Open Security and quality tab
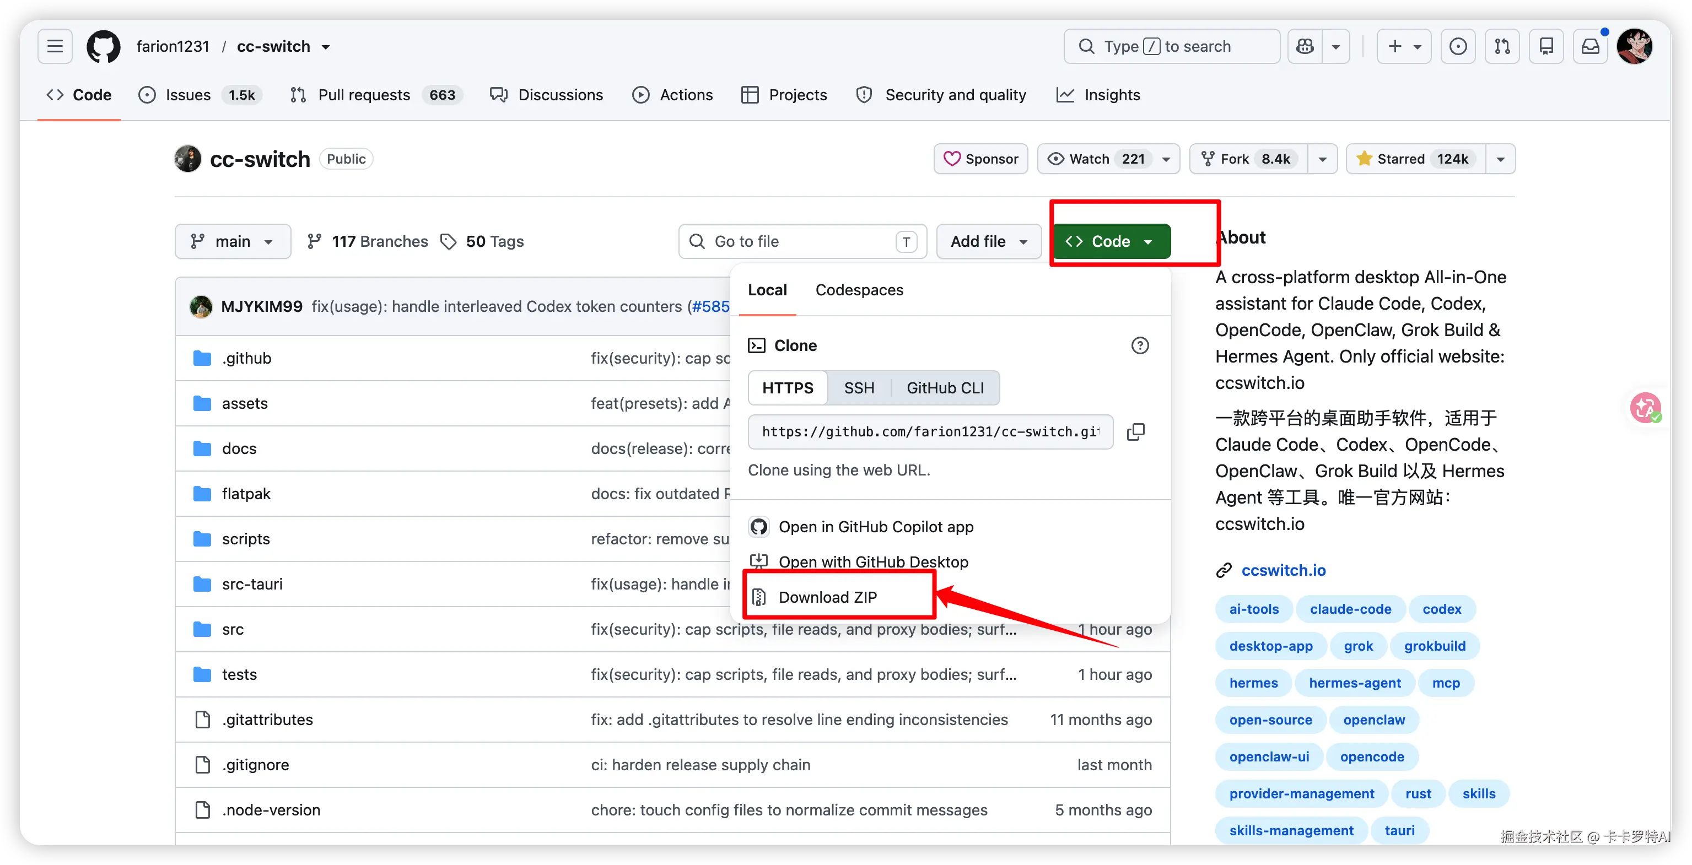This screenshot has width=1692, height=865. [x=941, y=95]
